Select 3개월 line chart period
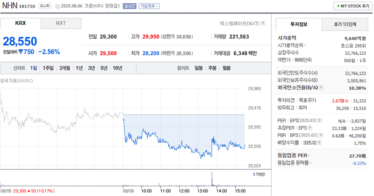The width and height of the screenshot is (374, 196). (65, 68)
